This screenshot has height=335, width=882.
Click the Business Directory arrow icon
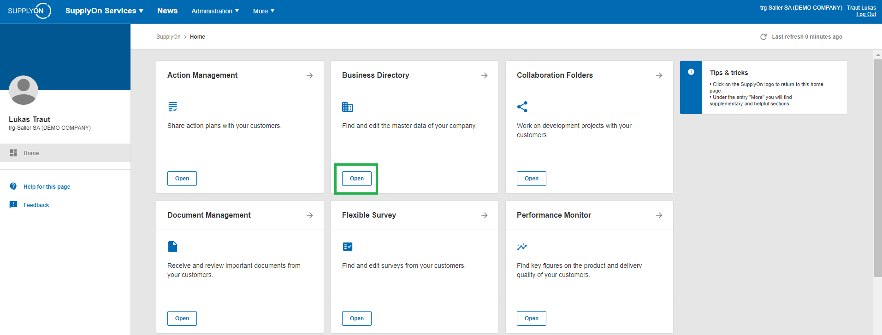point(485,75)
